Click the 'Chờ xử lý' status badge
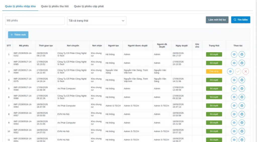The height and width of the screenshot is (142, 257). (214, 72)
